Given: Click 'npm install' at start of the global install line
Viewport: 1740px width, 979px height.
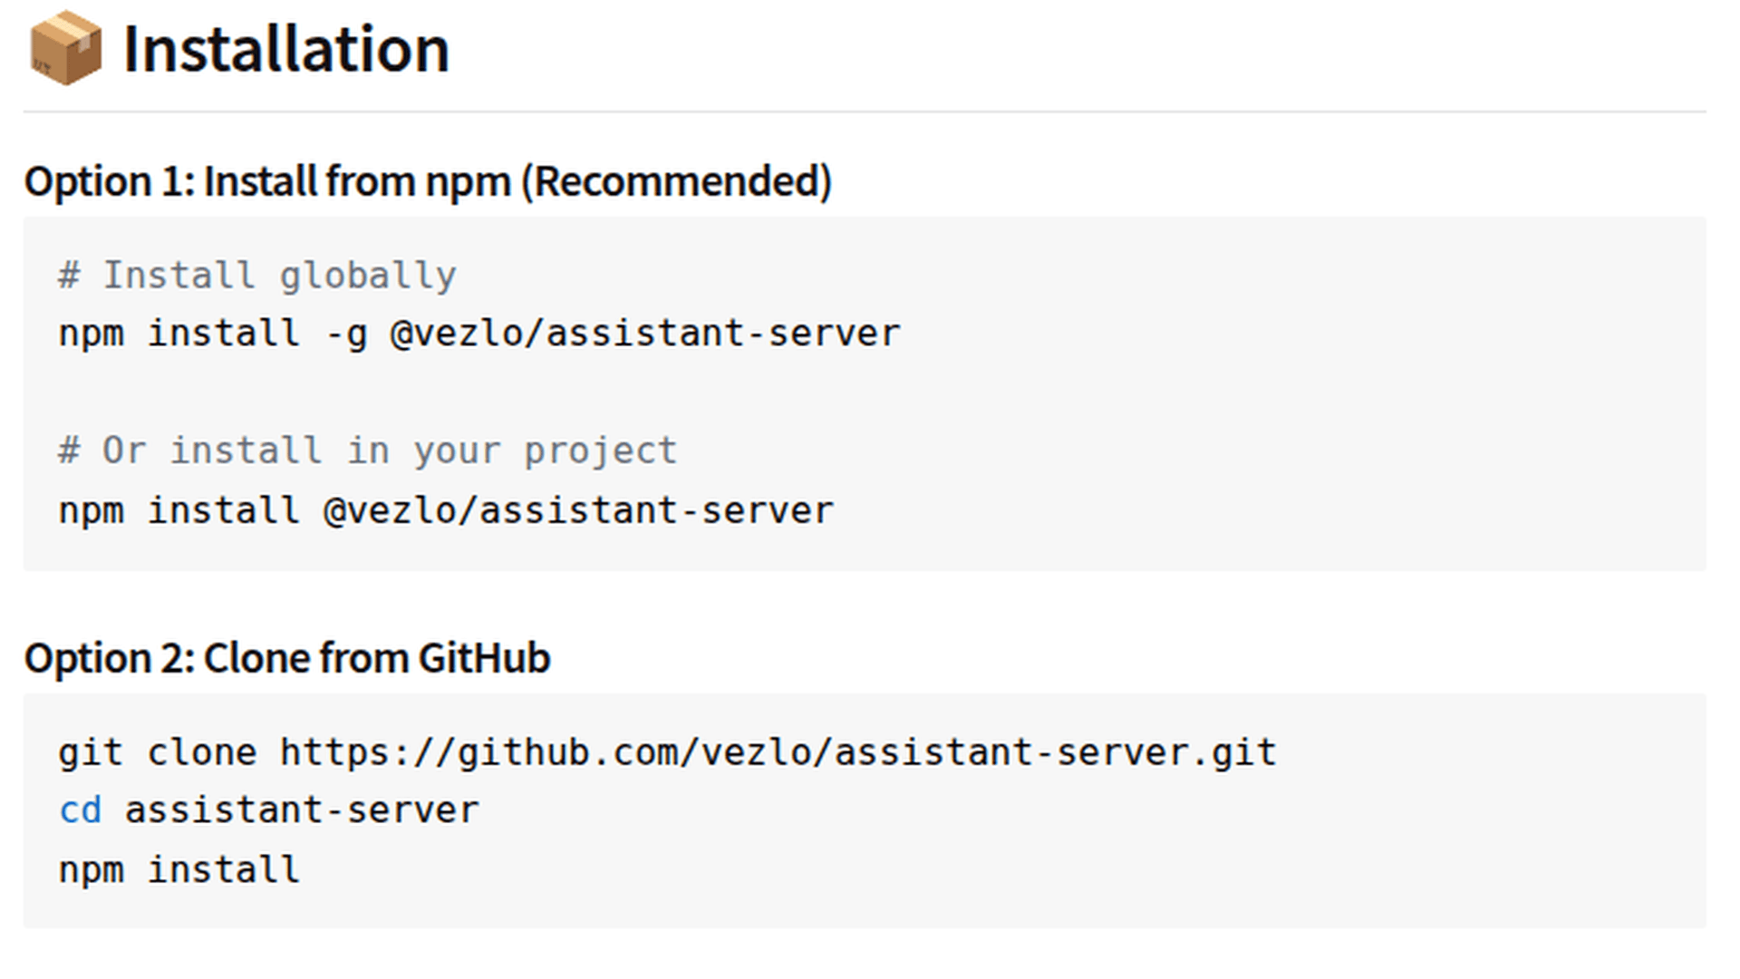Looking at the screenshot, I should [179, 334].
